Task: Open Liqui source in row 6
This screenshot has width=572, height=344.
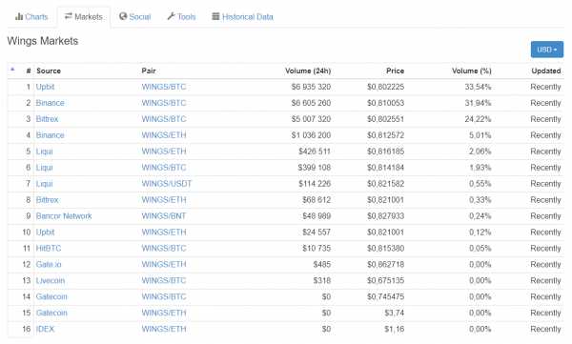Action: pos(44,168)
